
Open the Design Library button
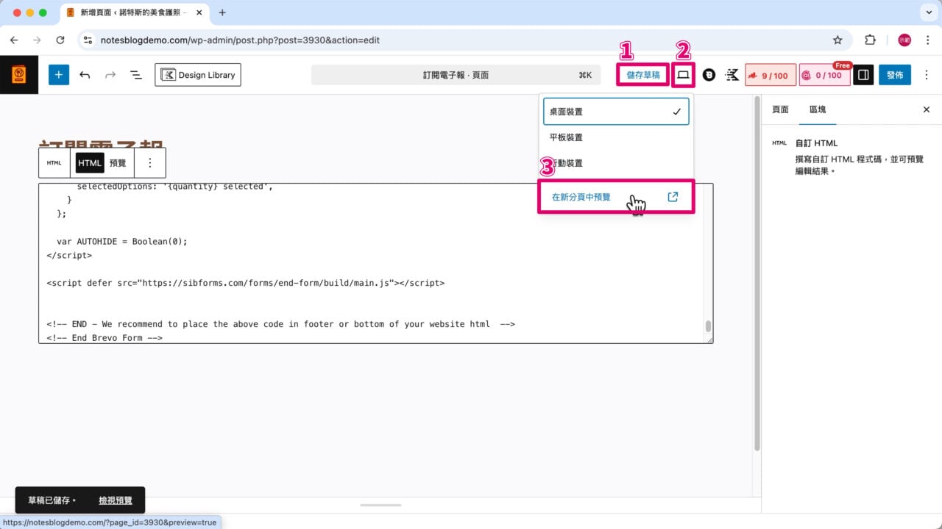(x=198, y=75)
